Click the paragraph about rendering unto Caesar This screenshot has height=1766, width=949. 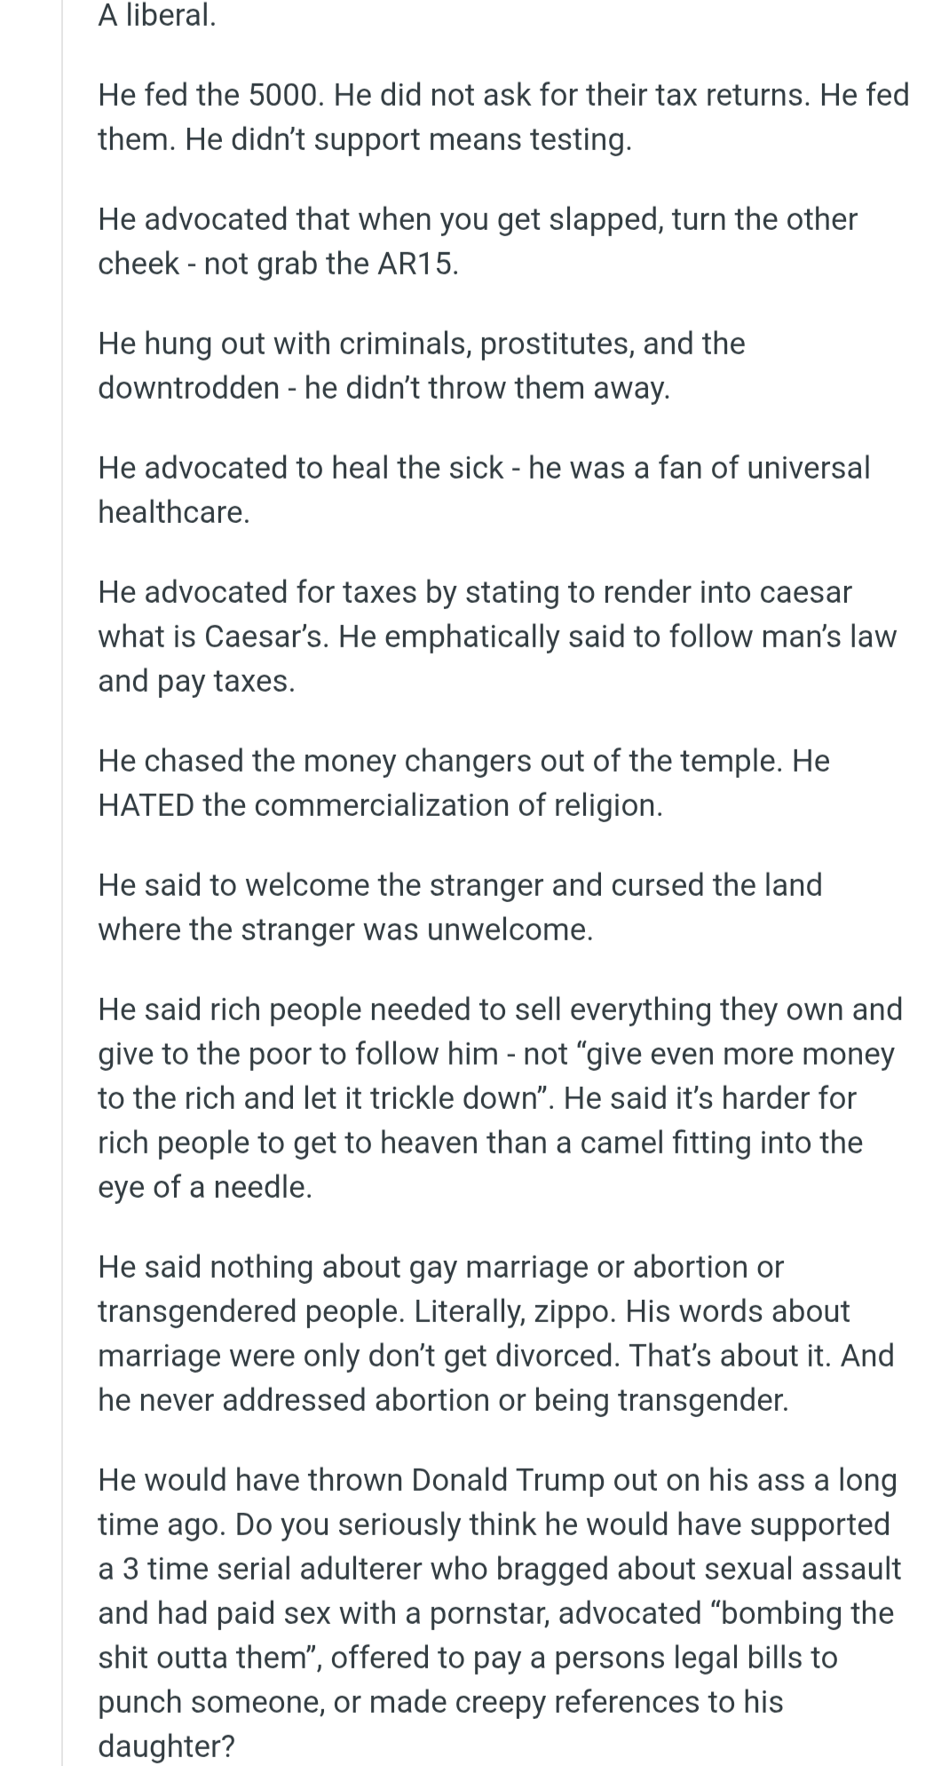(x=497, y=637)
